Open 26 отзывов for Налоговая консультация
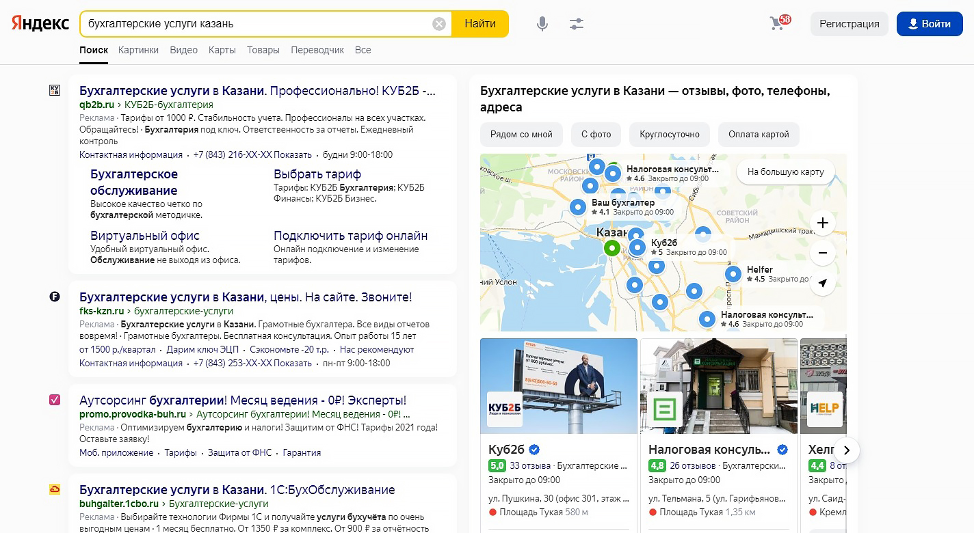The image size is (974, 533). click(692, 466)
